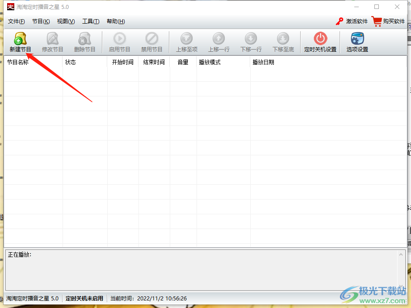Click the shopping cart 购买软件 icon
The image size is (411, 308).
[377, 21]
